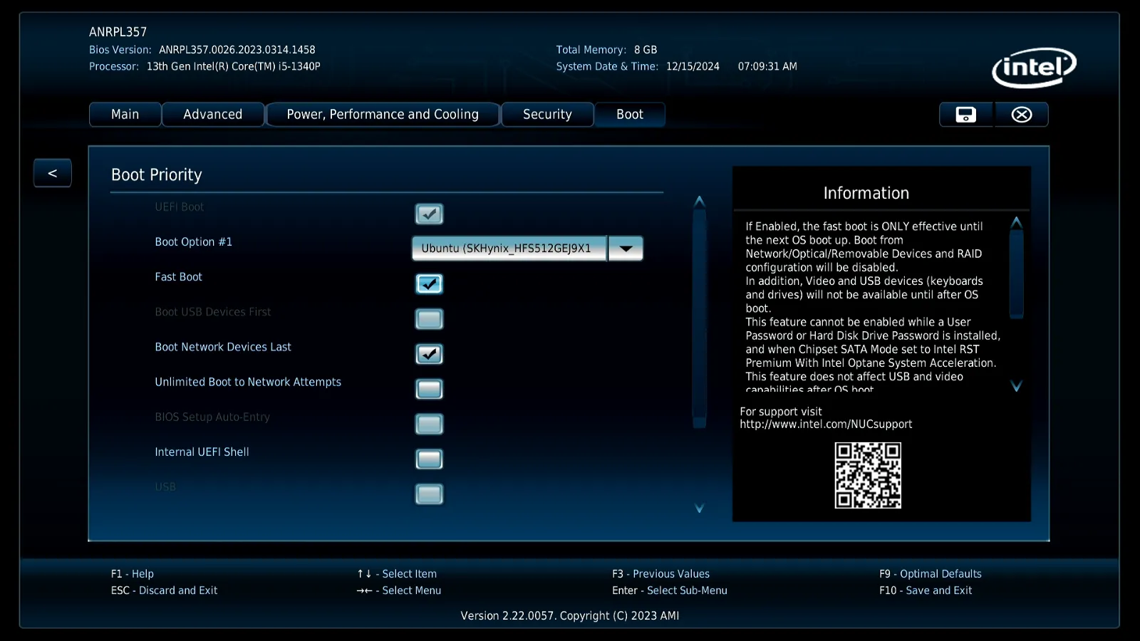Enable Internal UEFI Shell
Screen dimensions: 1140x641
click(429, 459)
